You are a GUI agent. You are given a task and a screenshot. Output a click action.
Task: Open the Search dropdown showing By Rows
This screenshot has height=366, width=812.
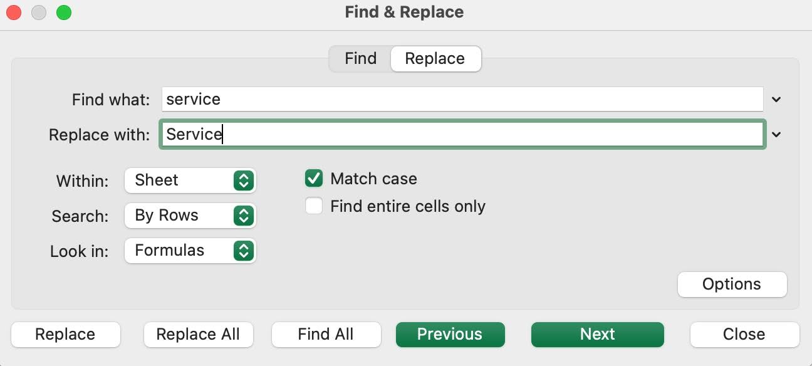point(190,216)
